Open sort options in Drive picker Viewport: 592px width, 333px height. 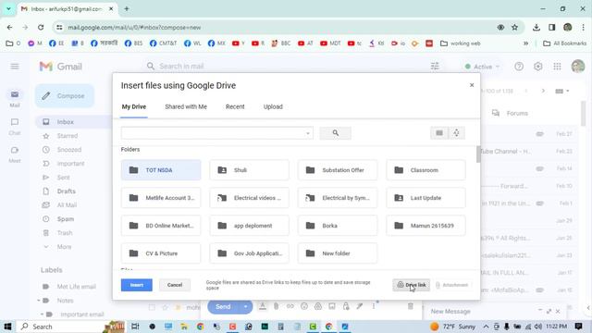coord(456,133)
